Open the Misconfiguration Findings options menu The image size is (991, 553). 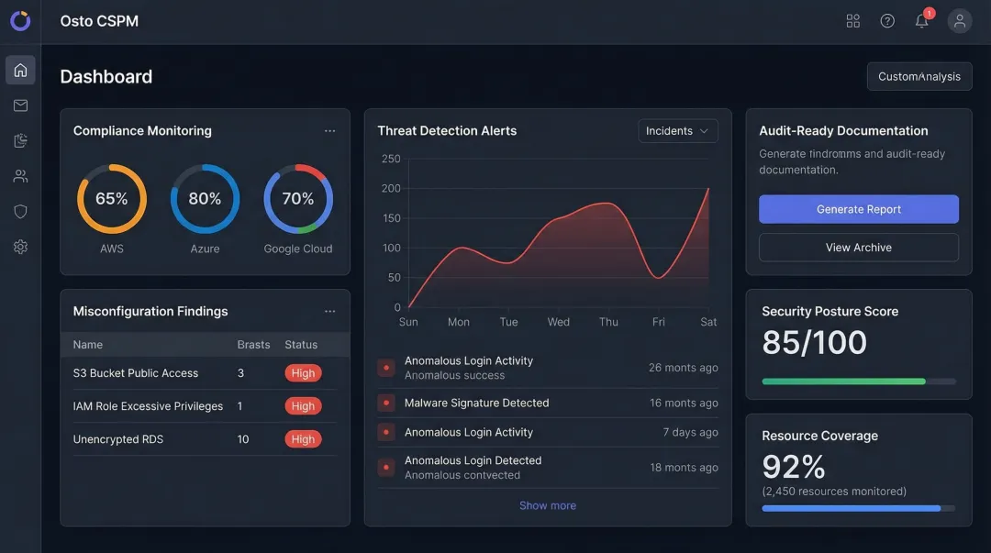(330, 311)
